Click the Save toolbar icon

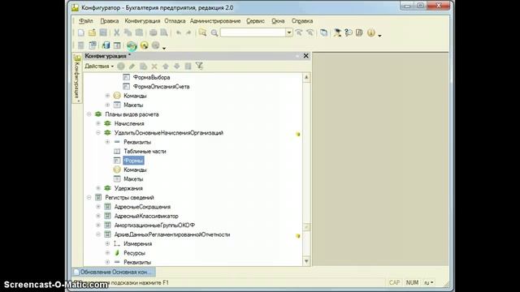(x=103, y=32)
